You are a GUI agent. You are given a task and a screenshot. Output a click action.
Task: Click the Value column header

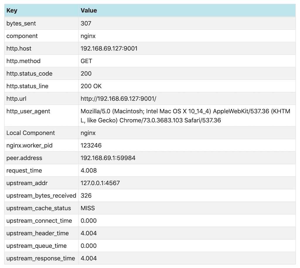click(x=89, y=11)
